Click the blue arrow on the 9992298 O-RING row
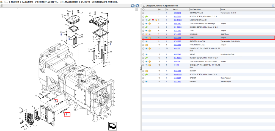 point(147,48)
